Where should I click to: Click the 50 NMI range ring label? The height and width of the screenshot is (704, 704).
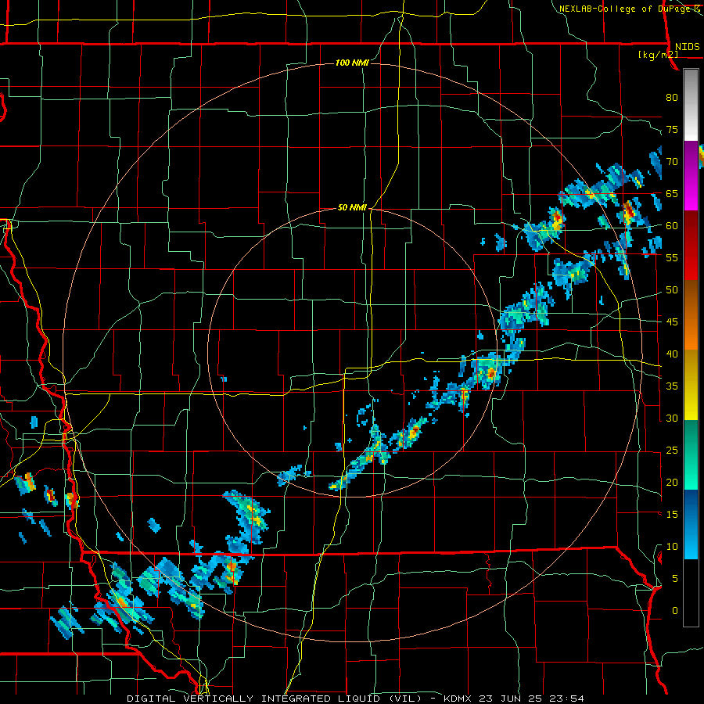(x=352, y=207)
